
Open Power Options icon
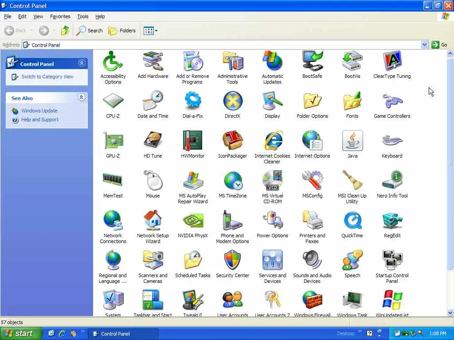273,220
